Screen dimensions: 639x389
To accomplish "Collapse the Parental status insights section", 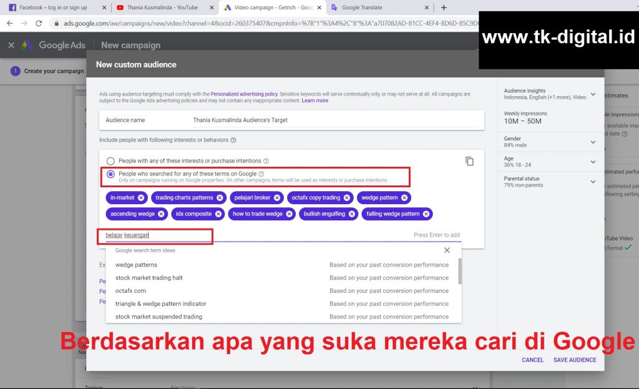I will point(592,181).
